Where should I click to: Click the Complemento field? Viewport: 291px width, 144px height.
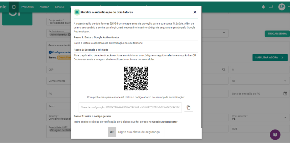point(58,81)
